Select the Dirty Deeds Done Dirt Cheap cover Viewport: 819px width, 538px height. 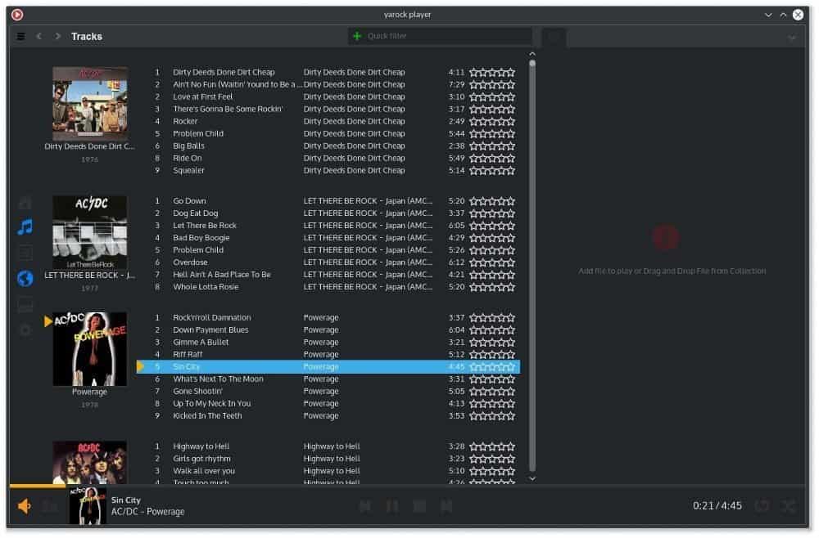coord(90,103)
